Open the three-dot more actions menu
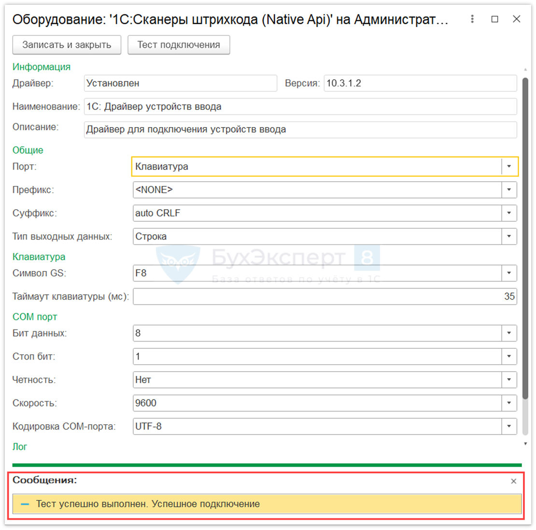This screenshot has width=536, height=530. click(x=472, y=19)
